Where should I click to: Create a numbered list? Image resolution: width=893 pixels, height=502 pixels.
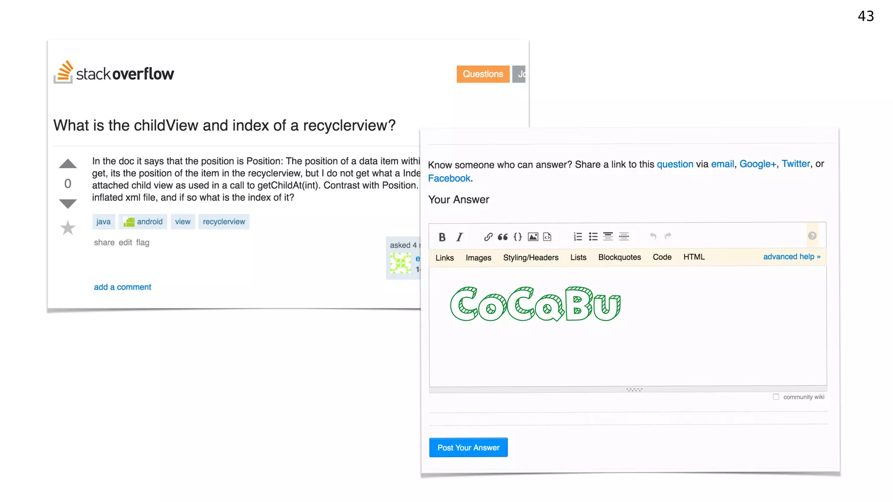[578, 237]
